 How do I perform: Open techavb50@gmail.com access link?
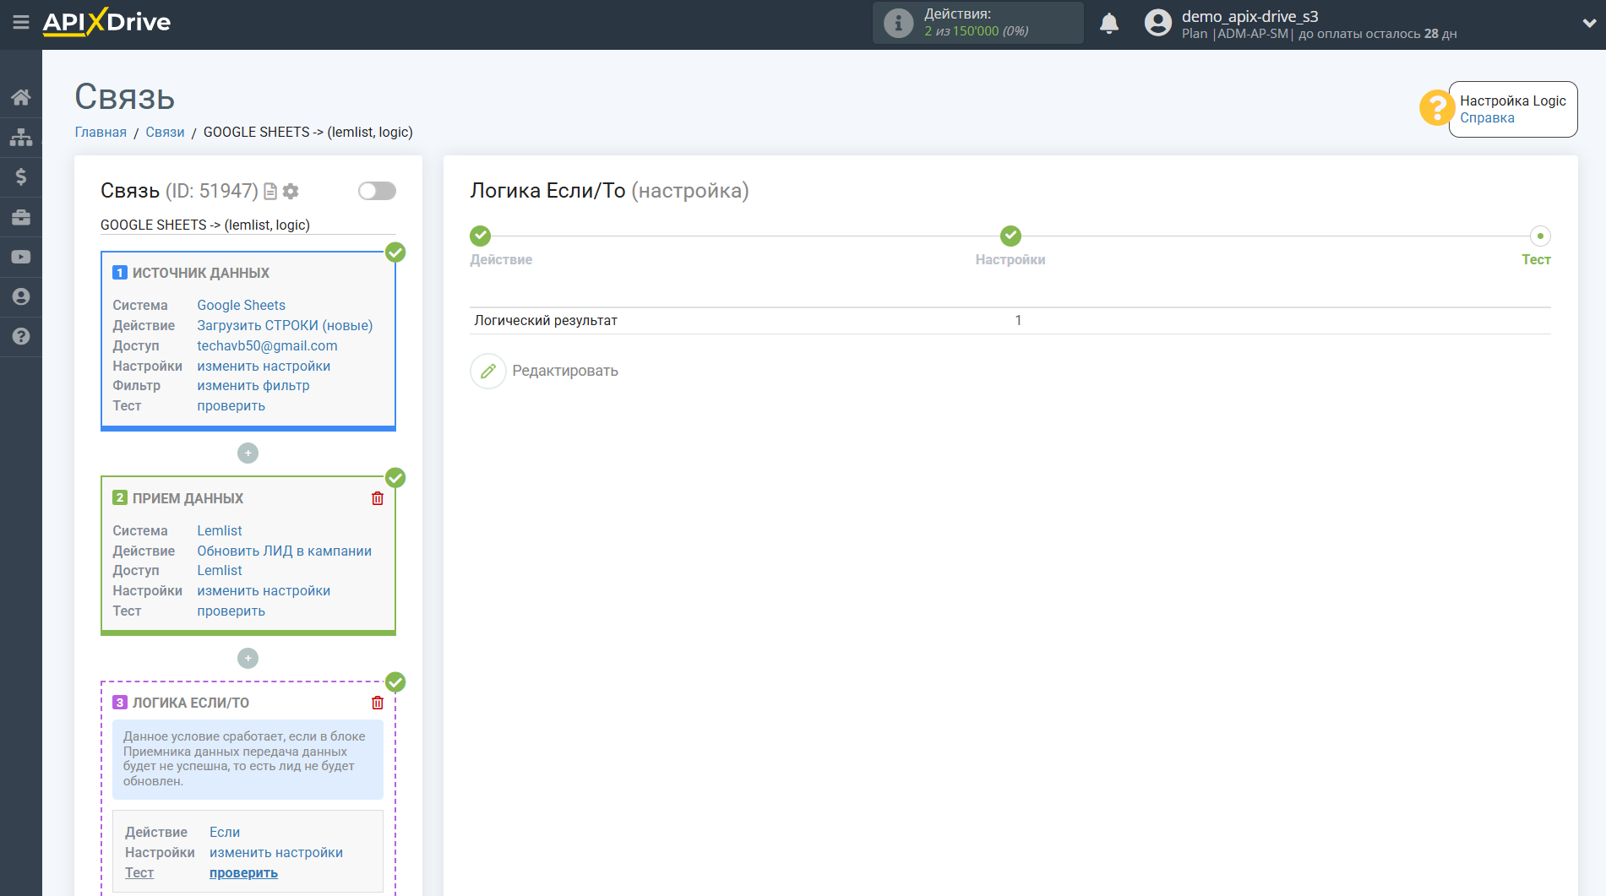click(267, 345)
